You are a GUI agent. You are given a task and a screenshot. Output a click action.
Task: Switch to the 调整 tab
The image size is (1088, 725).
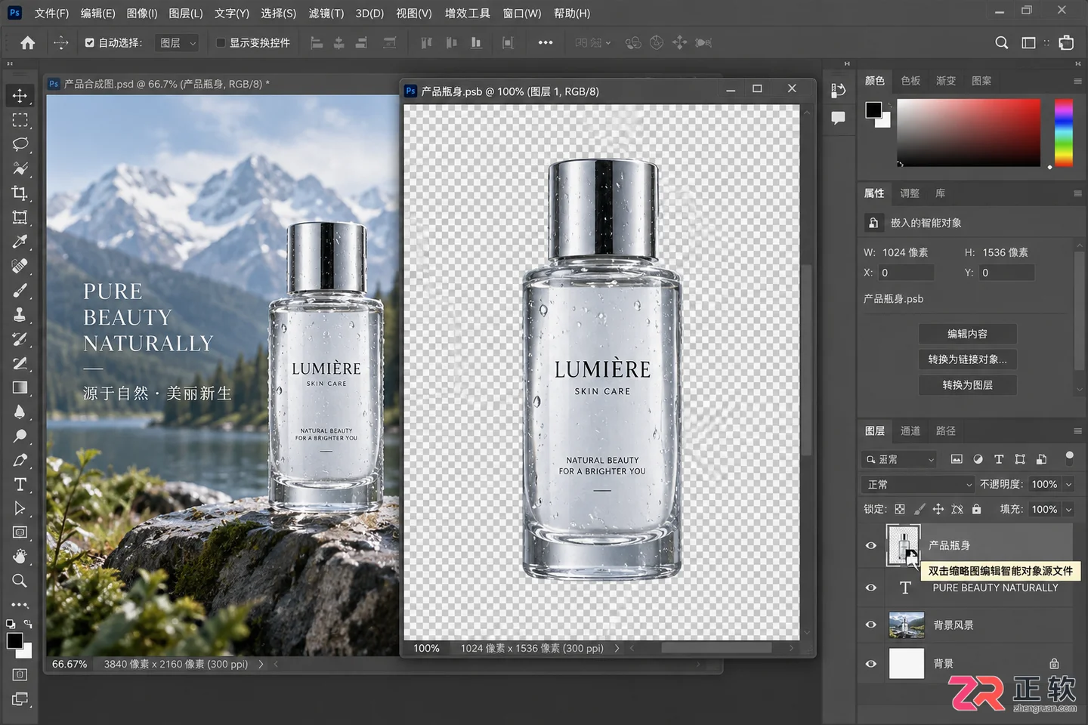click(910, 193)
